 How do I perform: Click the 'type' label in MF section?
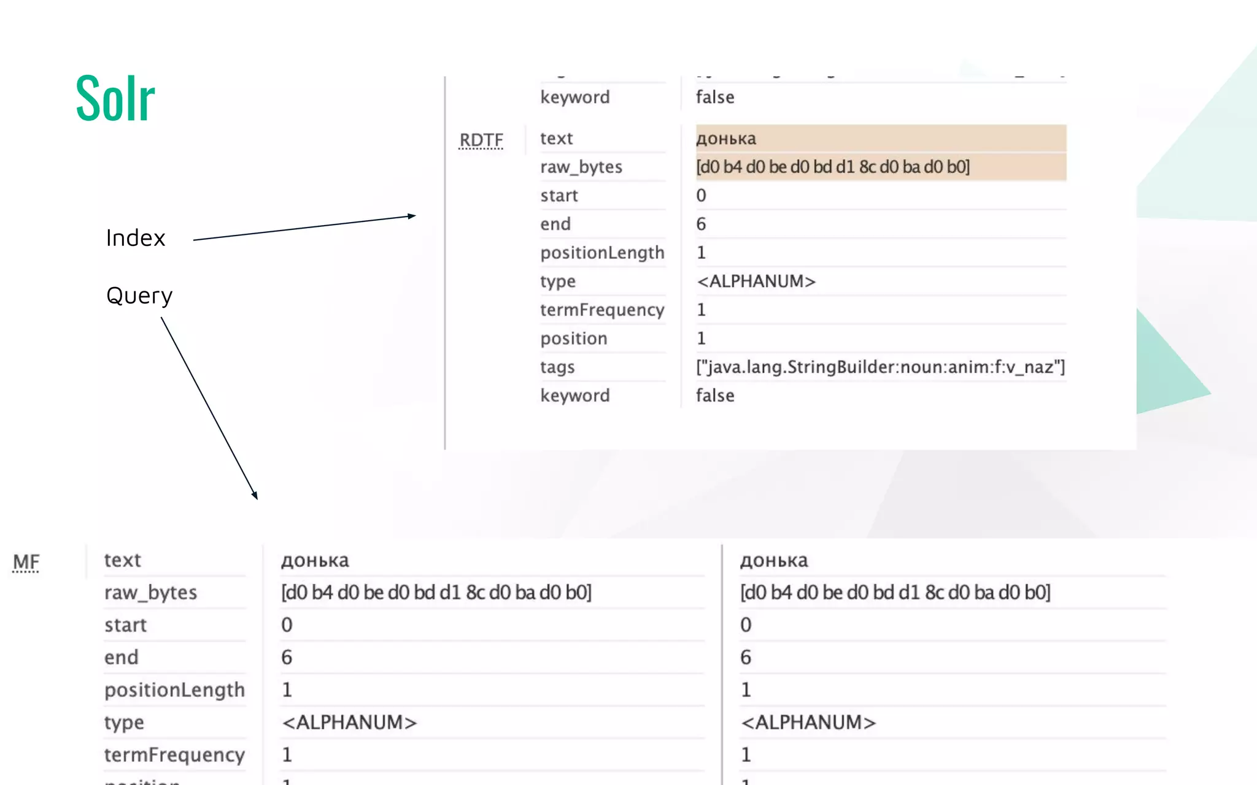(124, 722)
